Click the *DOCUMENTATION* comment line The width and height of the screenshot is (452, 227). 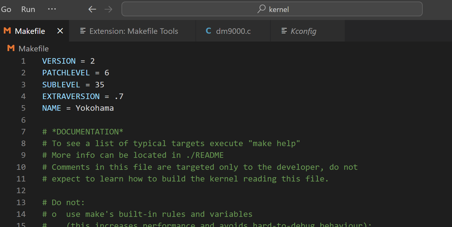pos(83,132)
